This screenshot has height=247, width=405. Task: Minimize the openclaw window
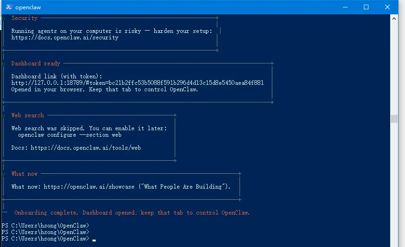(x=345, y=7)
